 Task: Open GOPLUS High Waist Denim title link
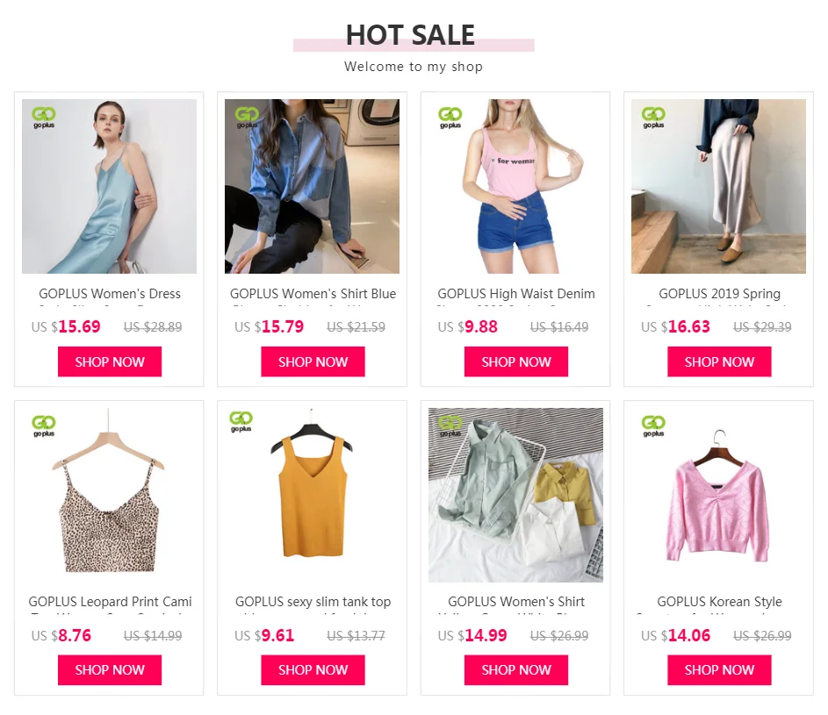[x=516, y=294]
